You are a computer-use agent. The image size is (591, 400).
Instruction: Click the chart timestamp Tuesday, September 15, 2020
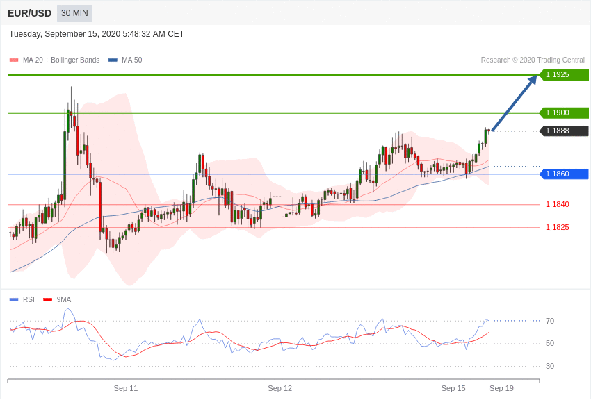pyautogui.click(x=97, y=34)
